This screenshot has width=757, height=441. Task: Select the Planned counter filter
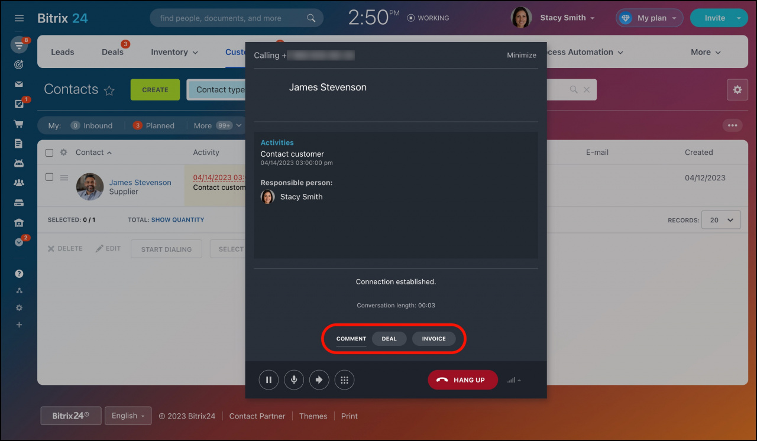tap(153, 126)
